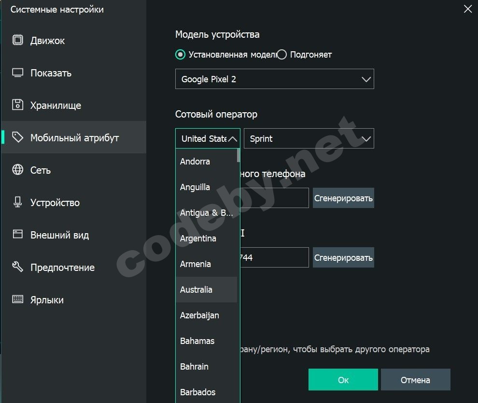Click the Показать monitor icon
This screenshot has width=478, height=403.
(18, 73)
